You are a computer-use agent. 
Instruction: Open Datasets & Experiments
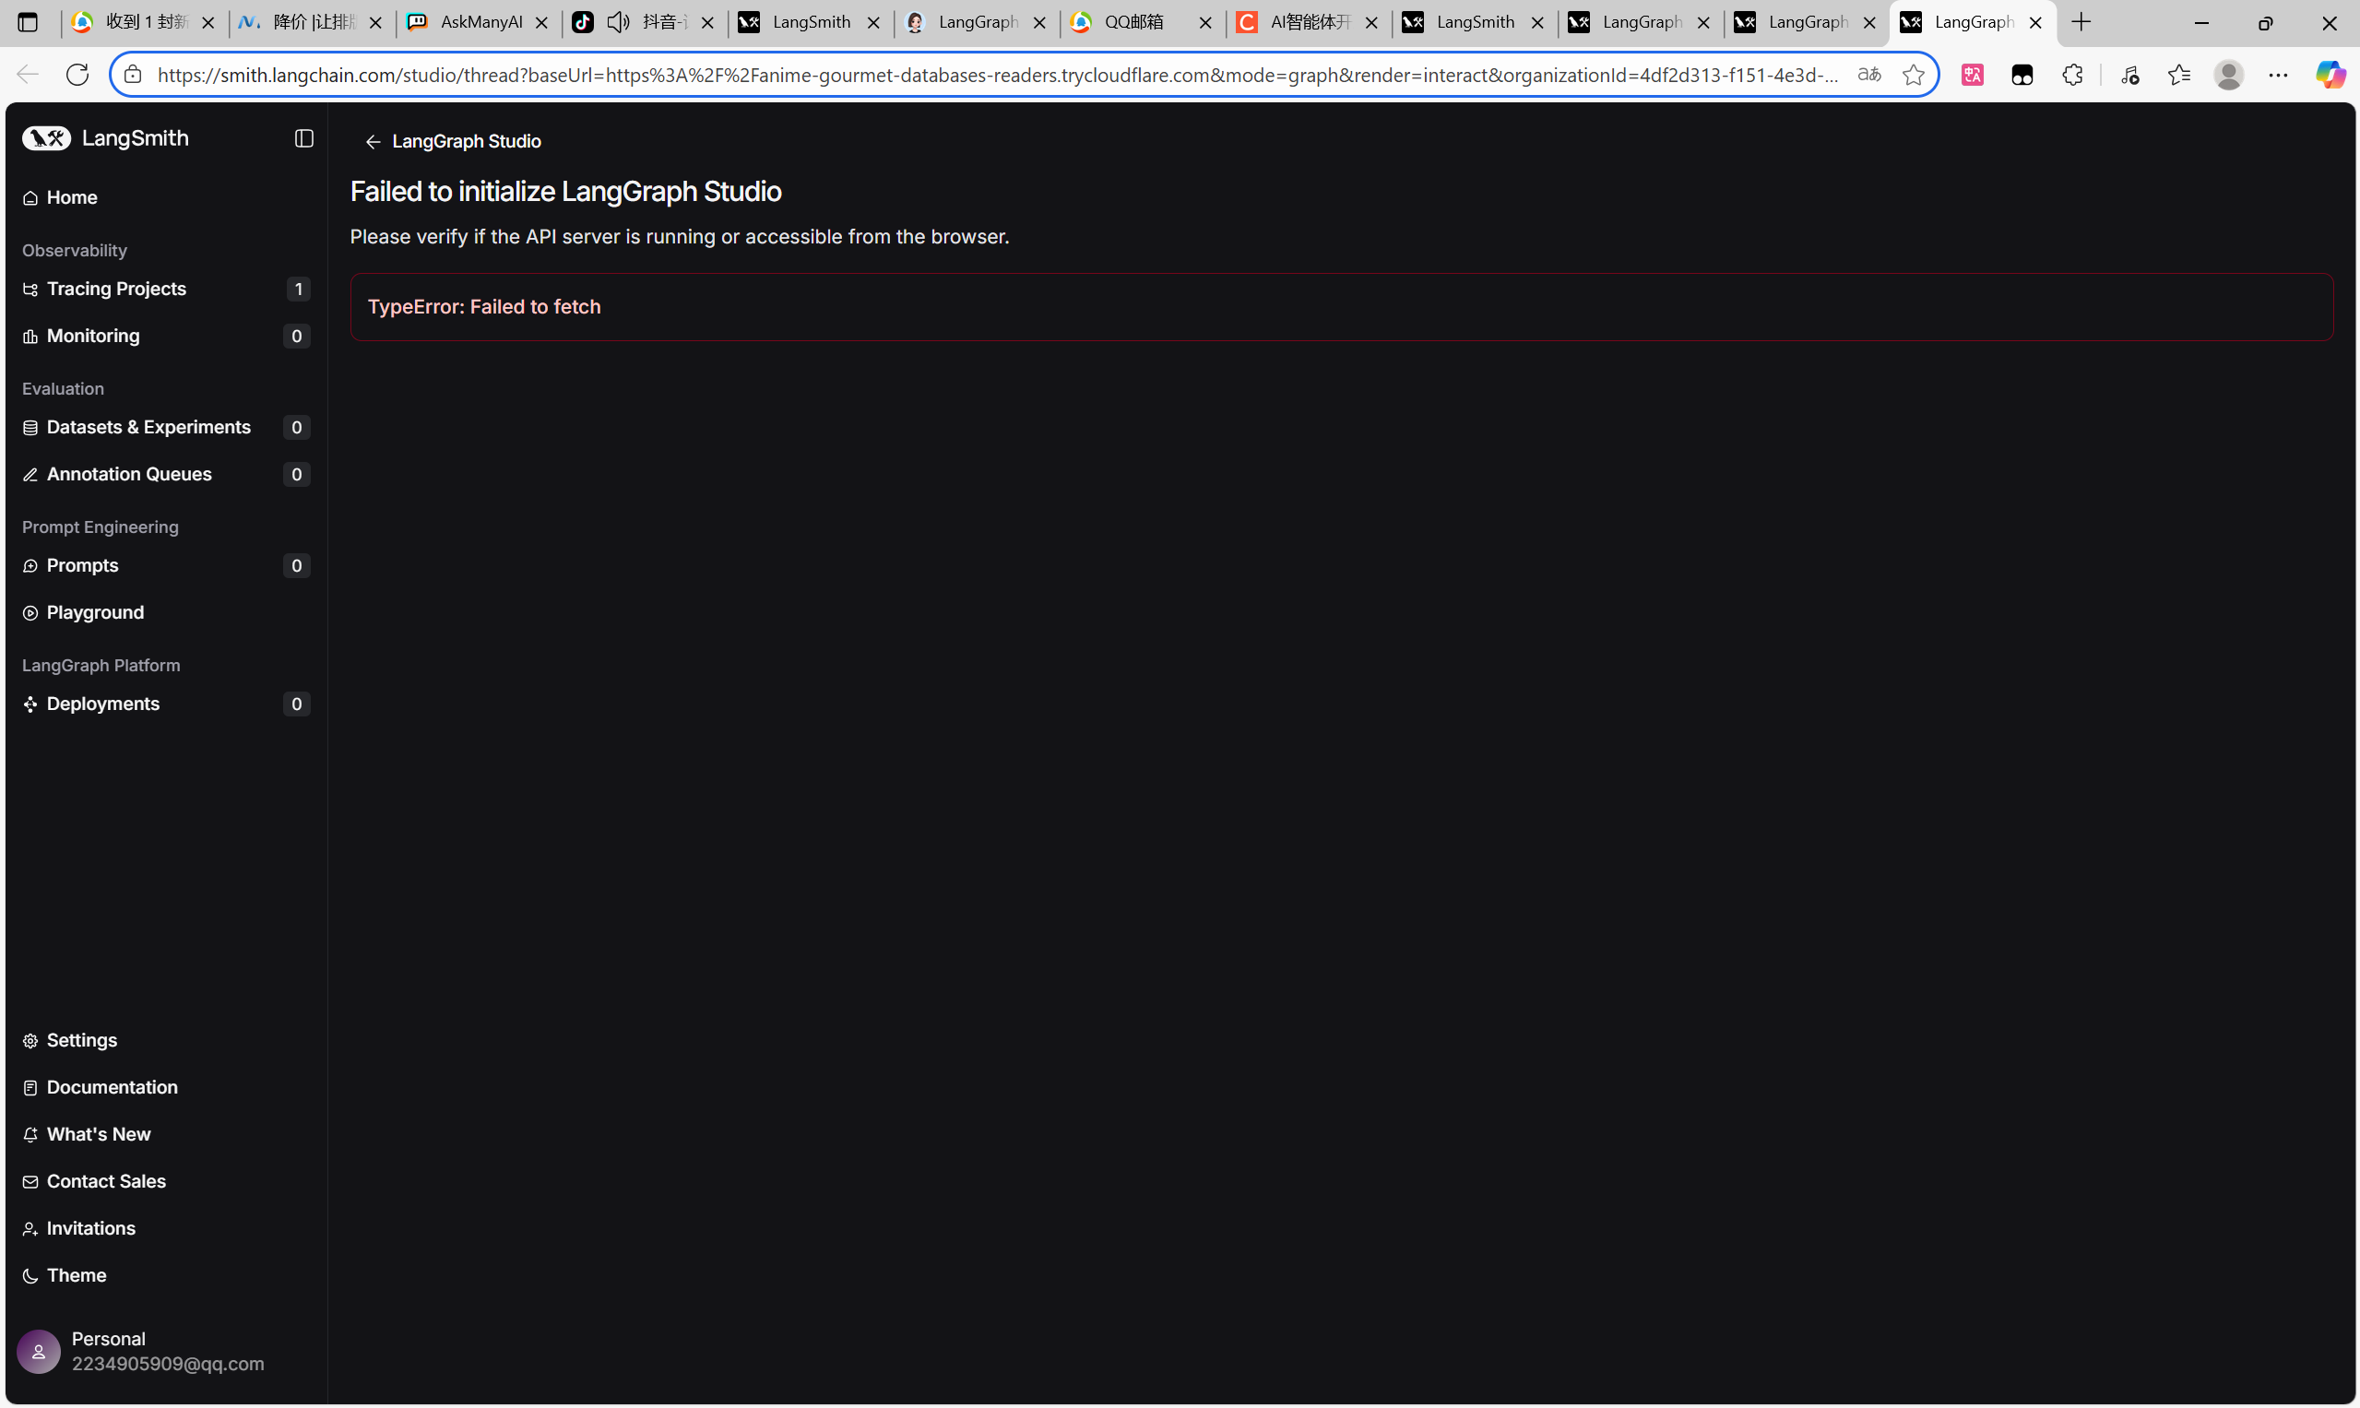coord(148,427)
